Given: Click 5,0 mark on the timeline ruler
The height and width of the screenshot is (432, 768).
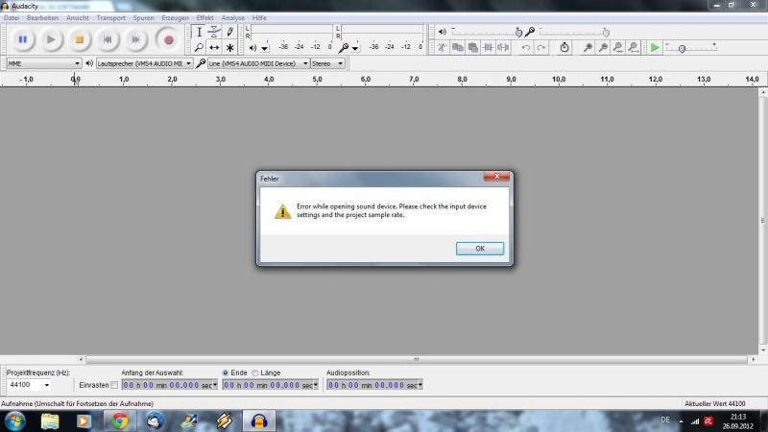Looking at the screenshot, I should (318, 80).
